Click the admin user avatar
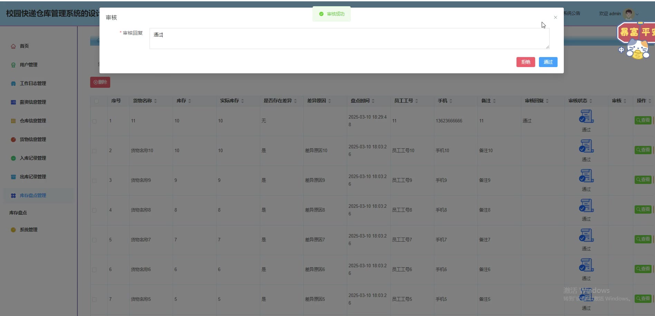 pos(629,14)
